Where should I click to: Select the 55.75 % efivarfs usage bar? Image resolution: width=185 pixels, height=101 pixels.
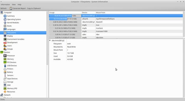(65, 19)
